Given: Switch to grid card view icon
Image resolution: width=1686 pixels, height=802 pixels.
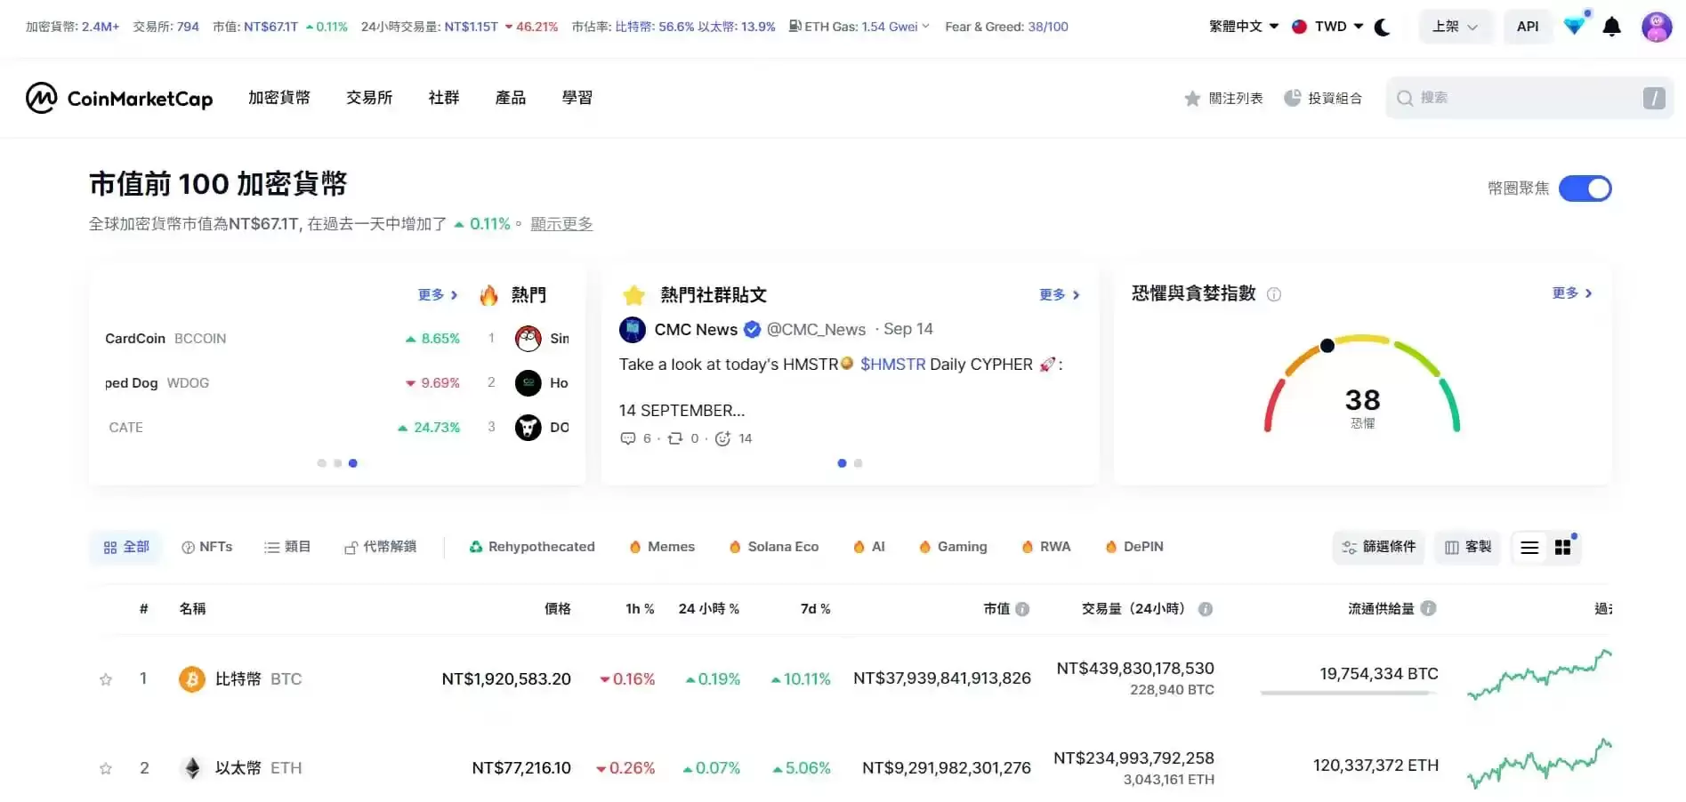Looking at the screenshot, I should (x=1563, y=547).
